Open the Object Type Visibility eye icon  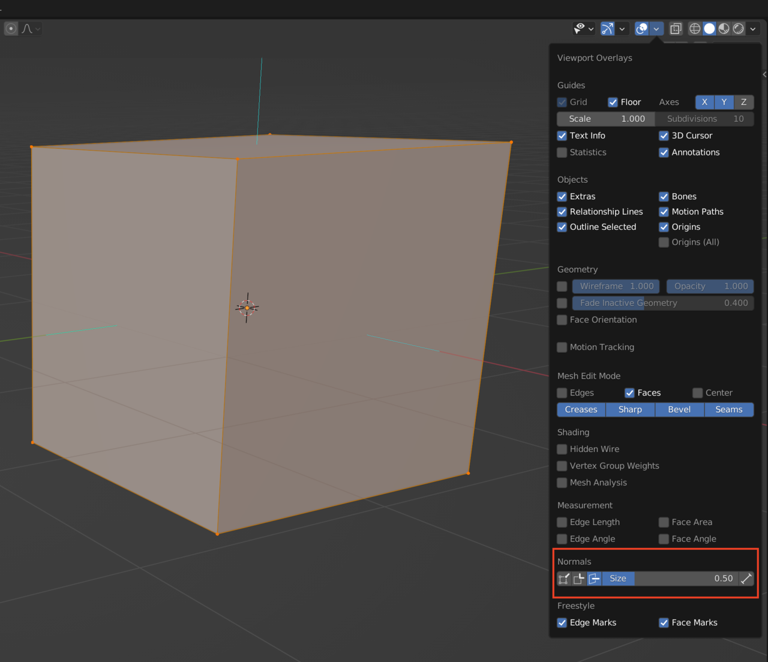580,28
